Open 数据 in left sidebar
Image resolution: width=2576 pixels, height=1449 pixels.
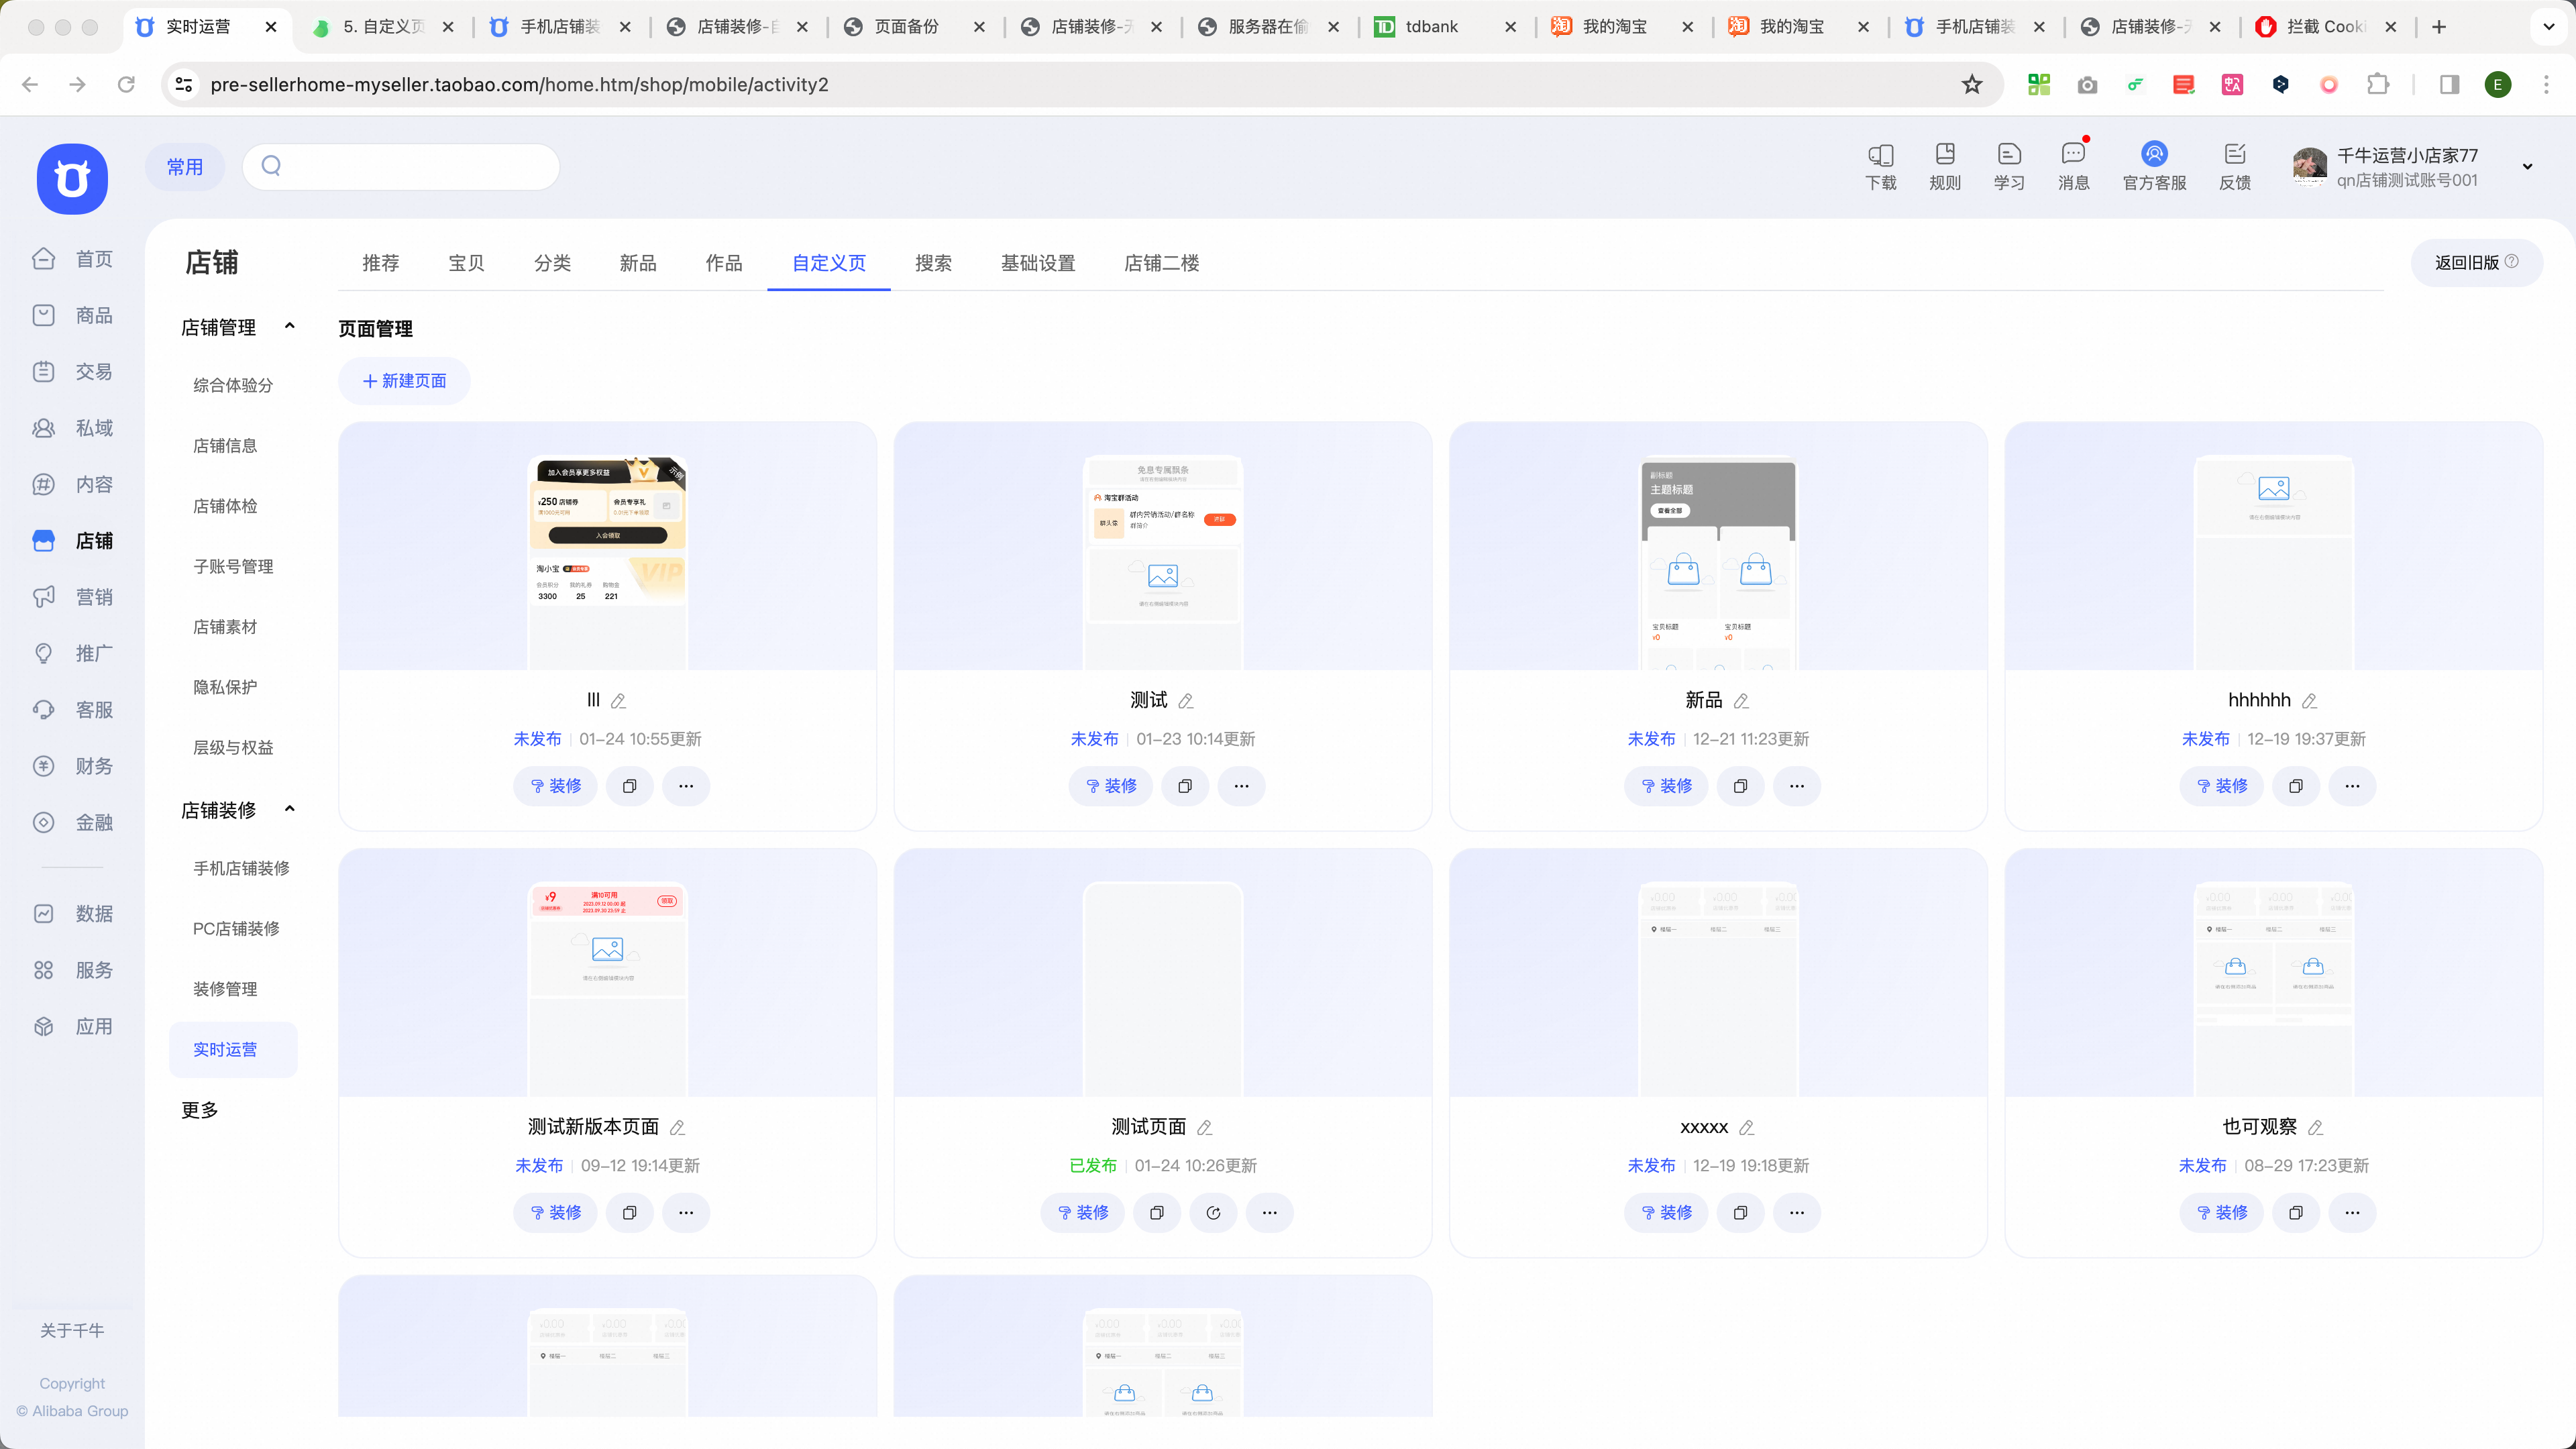[x=72, y=914]
